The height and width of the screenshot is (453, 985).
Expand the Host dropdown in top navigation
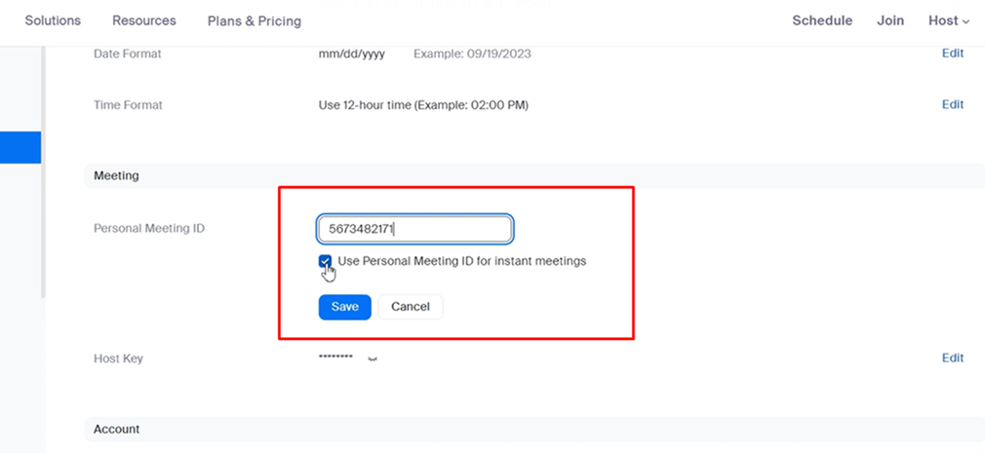point(948,20)
